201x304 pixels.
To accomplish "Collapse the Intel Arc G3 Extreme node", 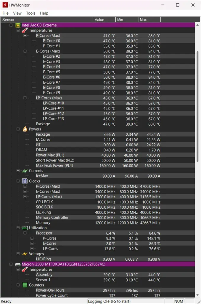I will 11,25.
